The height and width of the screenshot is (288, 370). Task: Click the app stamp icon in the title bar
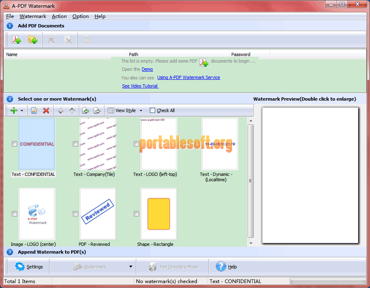tap(7, 6)
